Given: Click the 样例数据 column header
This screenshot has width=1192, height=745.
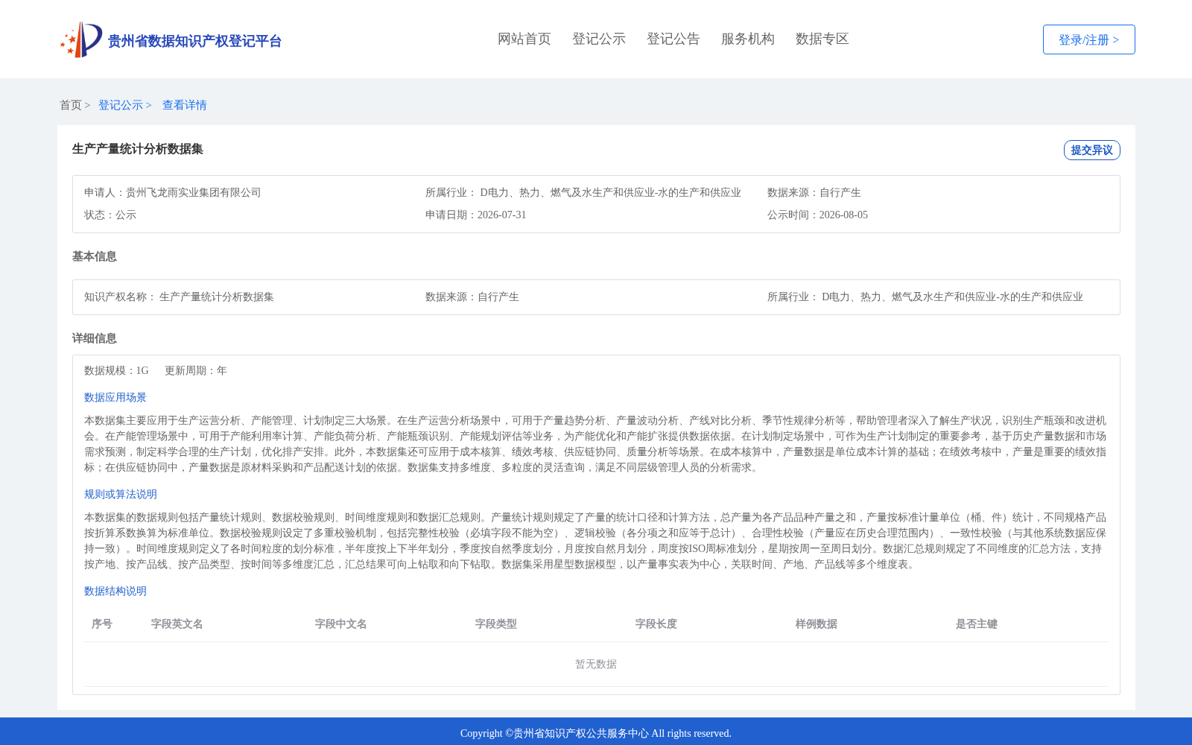Looking at the screenshot, I should click(x=817, y=624).
